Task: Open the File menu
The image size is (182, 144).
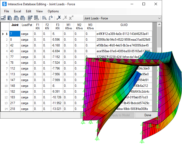Action: (7, 11)
